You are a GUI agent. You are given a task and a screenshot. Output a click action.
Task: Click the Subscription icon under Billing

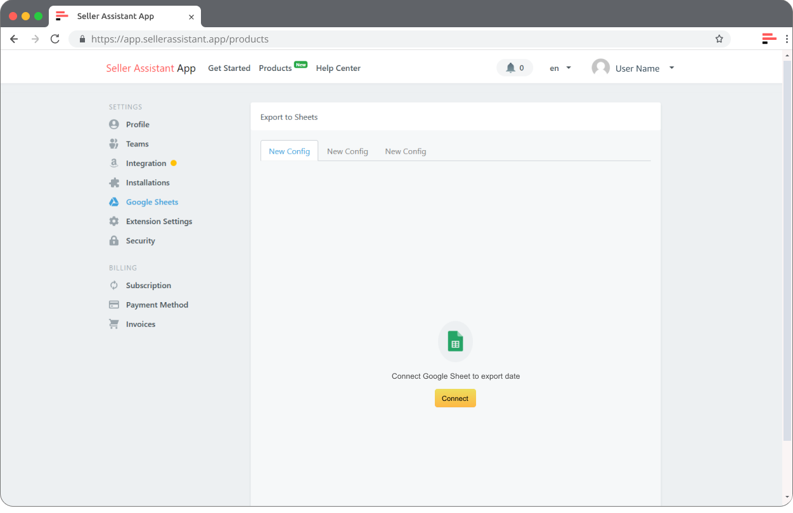(114, 285)
